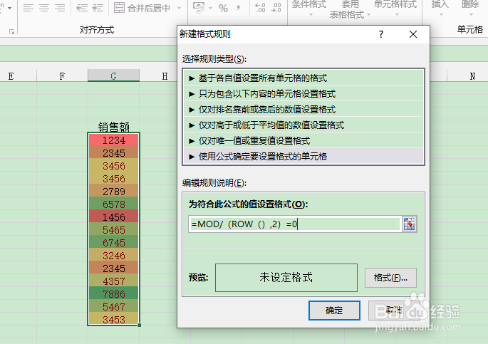Image resolution: width=488 pixels, height=344 pixels.
Task: Select rule type 基于各自值设置所有单元格的格式
Action: [303, 78]
